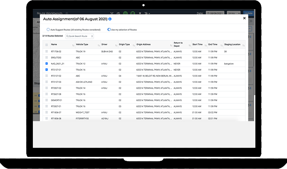Uncheck the RT0107-01 route checkbox
Viewport: 287px width, 169px height.
[47, 70]
